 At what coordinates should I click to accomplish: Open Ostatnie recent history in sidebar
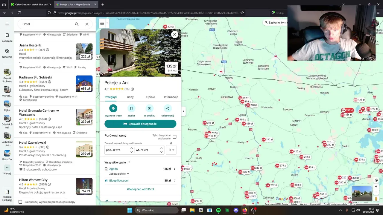[x=7, y=54]
